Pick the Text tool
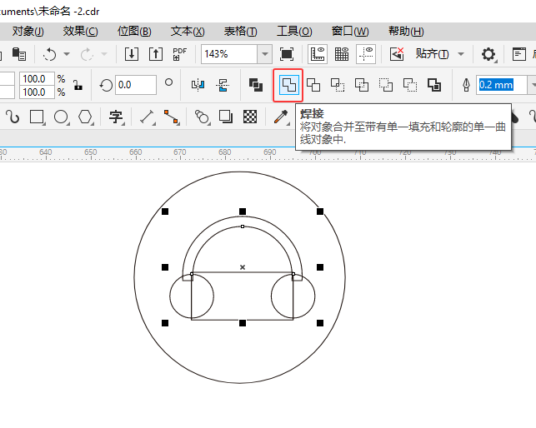 click(117, 117)
